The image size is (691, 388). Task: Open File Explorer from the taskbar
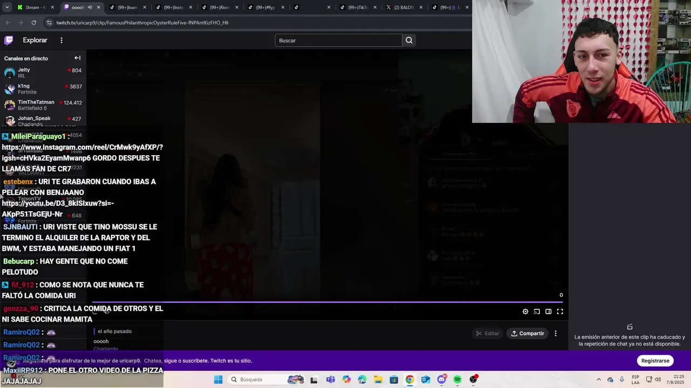378,379
